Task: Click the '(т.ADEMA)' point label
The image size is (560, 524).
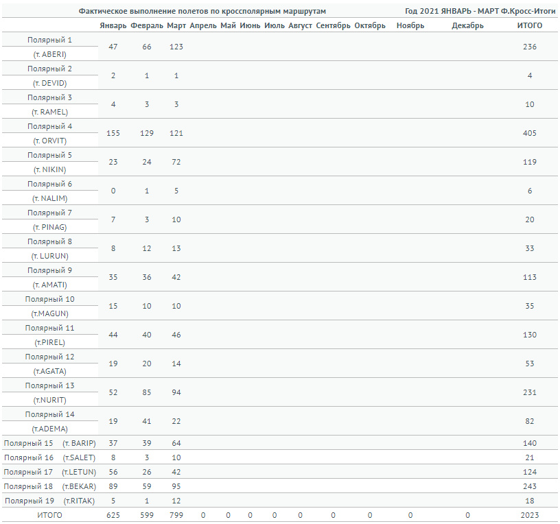Action: (x=49, y=429)
